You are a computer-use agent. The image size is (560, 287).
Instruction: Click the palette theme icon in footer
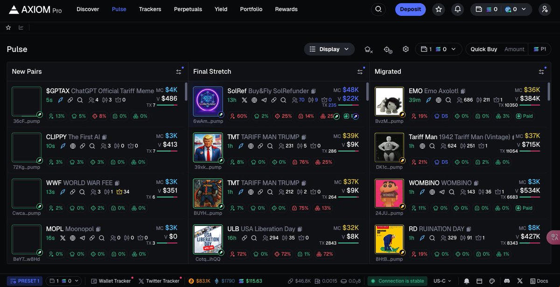tap(492, 281)
